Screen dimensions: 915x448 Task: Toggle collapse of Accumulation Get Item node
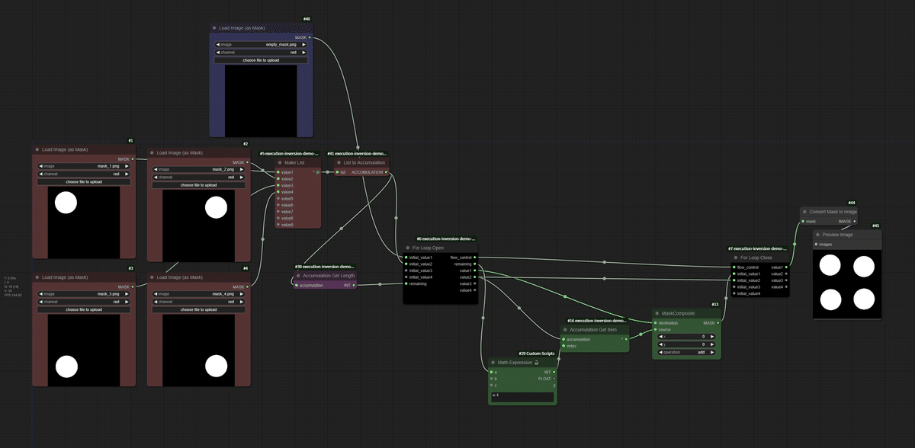click(x=565, y=329)
